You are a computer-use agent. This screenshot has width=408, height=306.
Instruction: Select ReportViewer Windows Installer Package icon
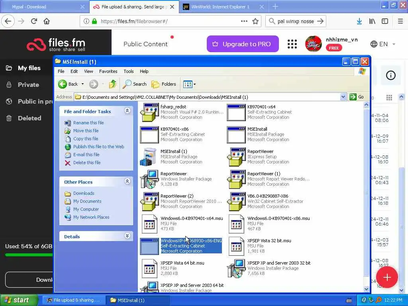tap(149, 179)
